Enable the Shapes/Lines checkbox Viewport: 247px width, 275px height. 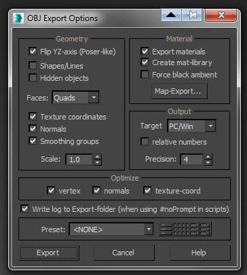click(33, 66)
